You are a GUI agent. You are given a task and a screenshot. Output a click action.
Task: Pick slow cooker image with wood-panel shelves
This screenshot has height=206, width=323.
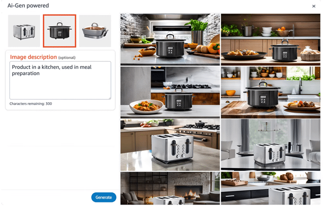[271, 40]
